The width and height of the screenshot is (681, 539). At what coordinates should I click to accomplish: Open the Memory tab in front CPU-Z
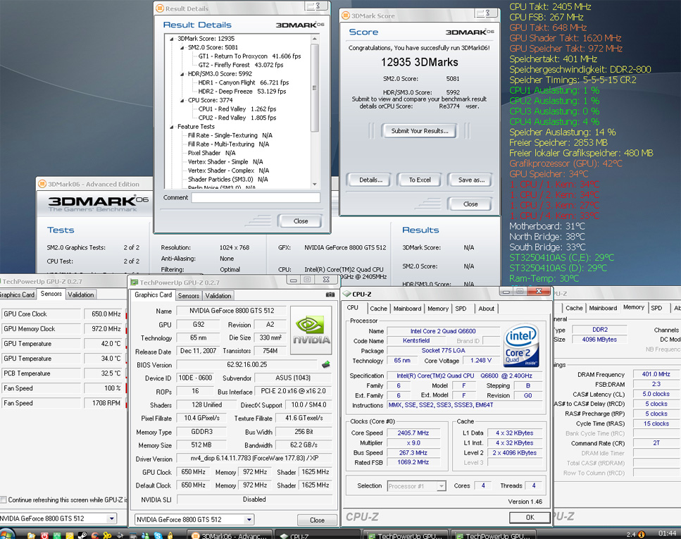click(x=438, y=308)
